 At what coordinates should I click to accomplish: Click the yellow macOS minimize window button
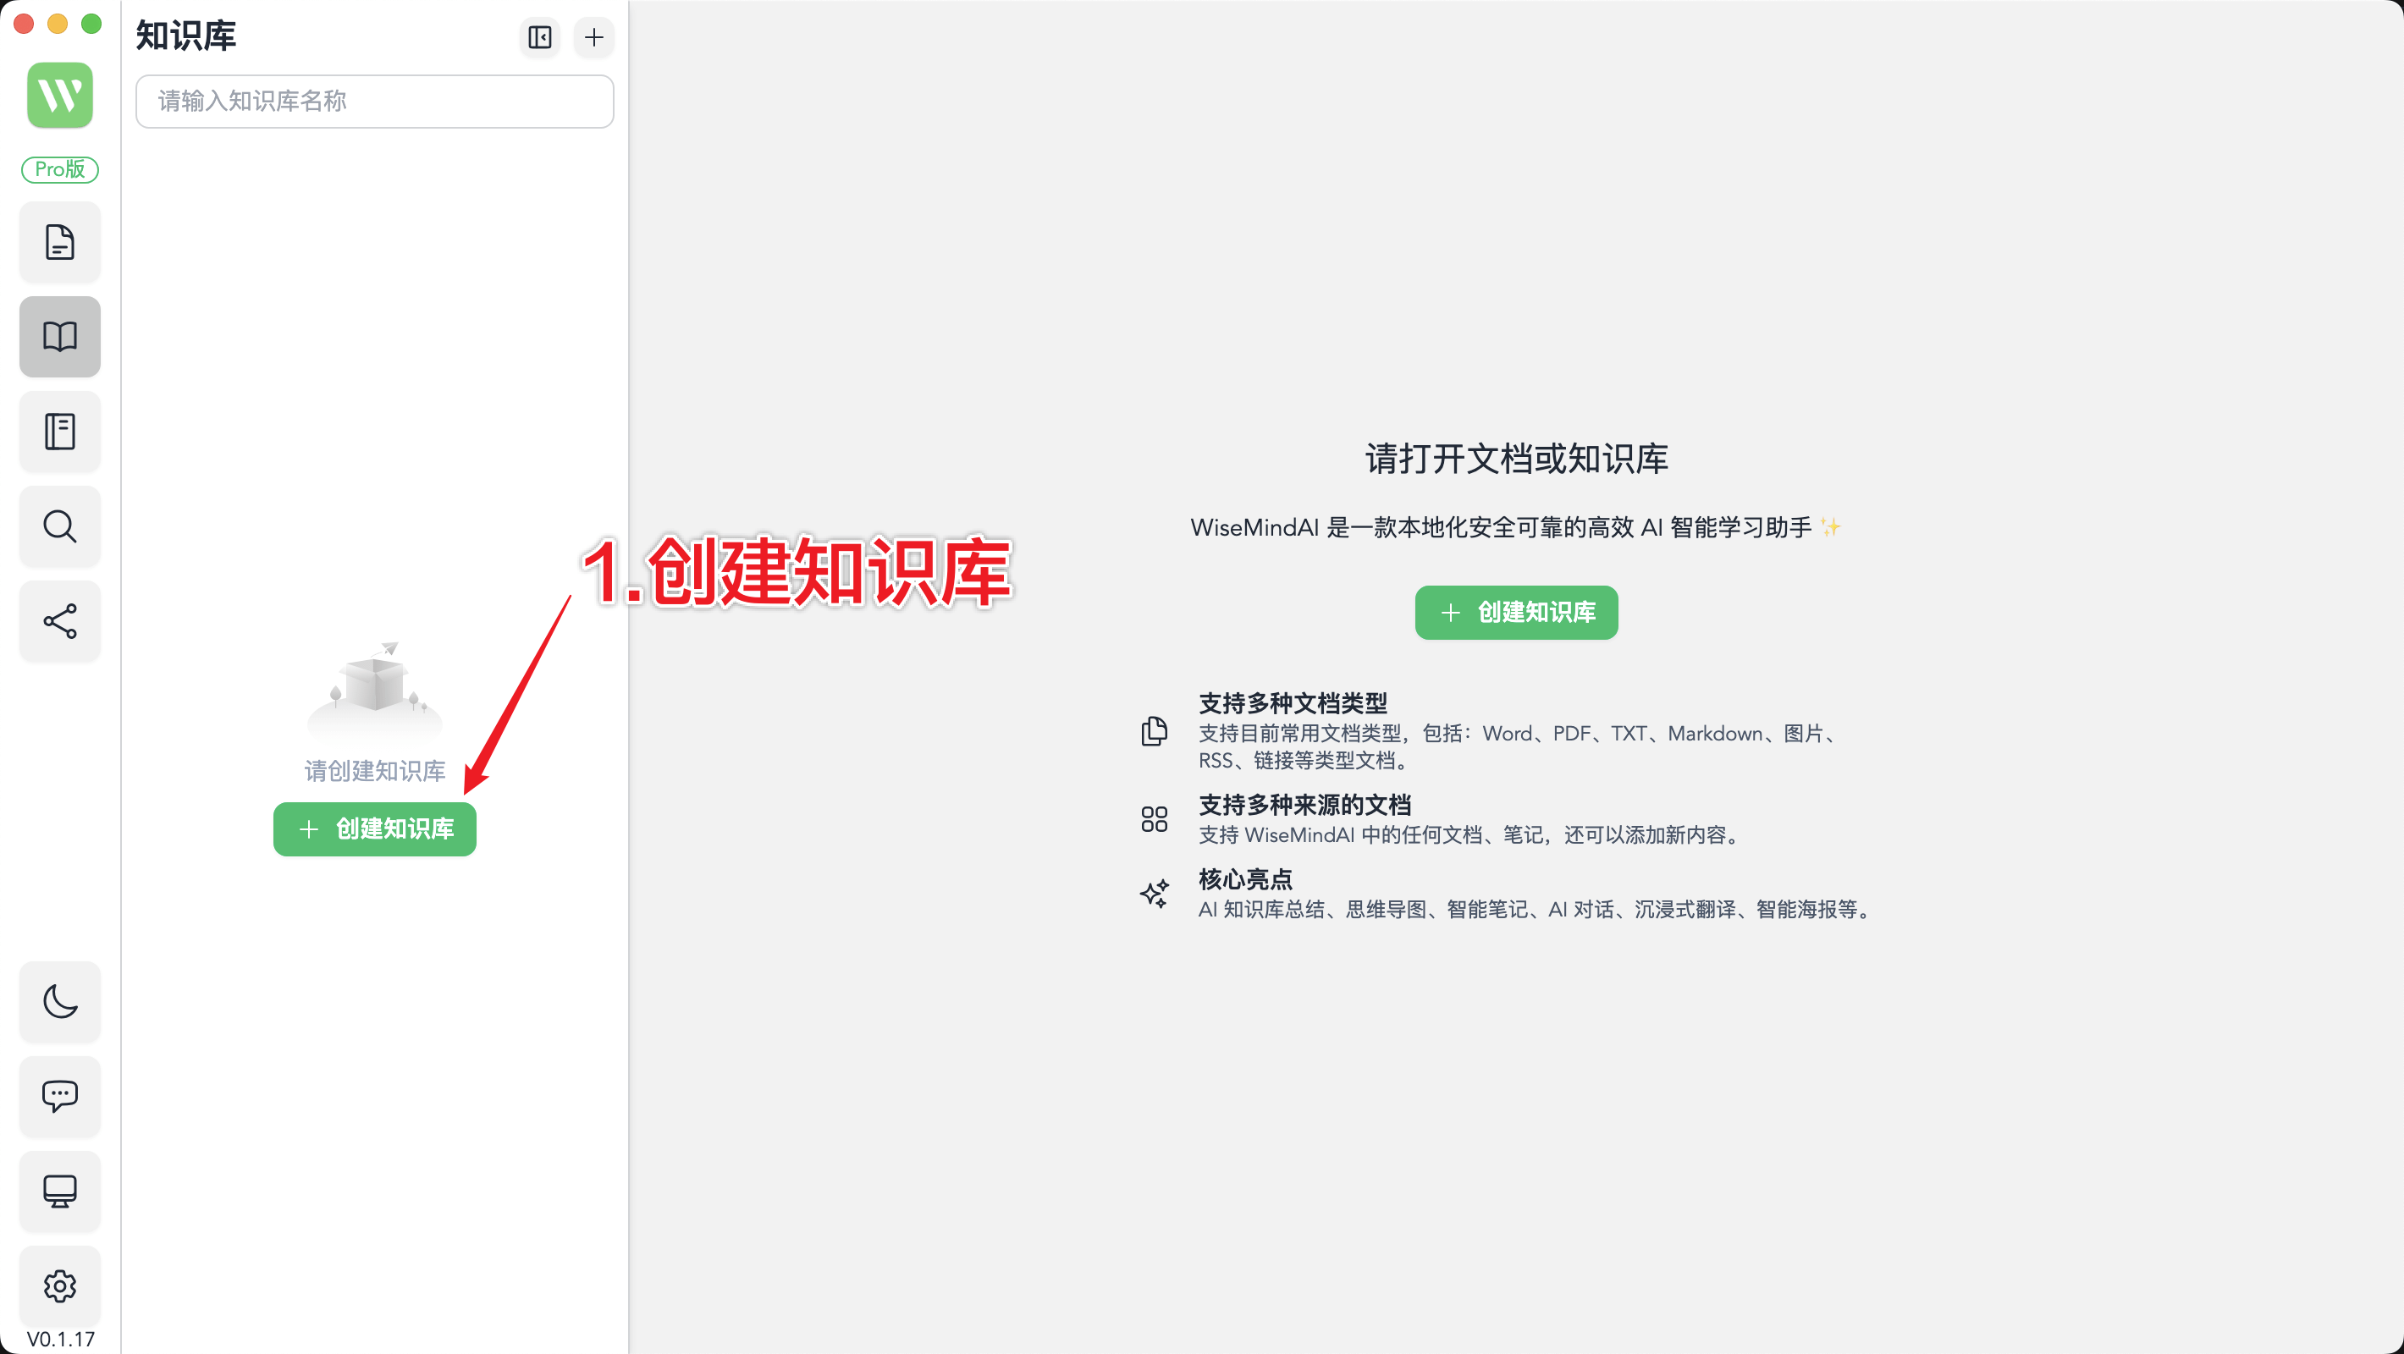click(58, 24)
